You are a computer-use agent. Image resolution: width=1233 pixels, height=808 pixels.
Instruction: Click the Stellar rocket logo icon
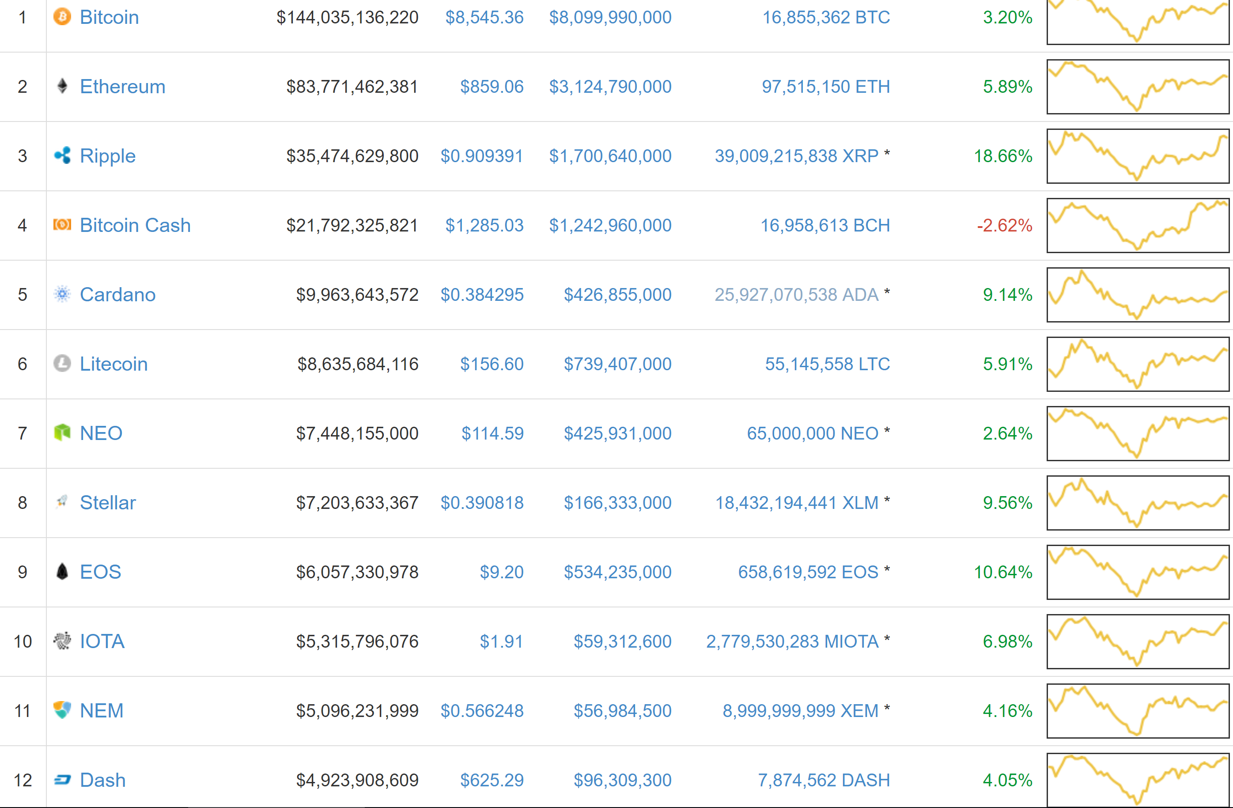(62, 502)
